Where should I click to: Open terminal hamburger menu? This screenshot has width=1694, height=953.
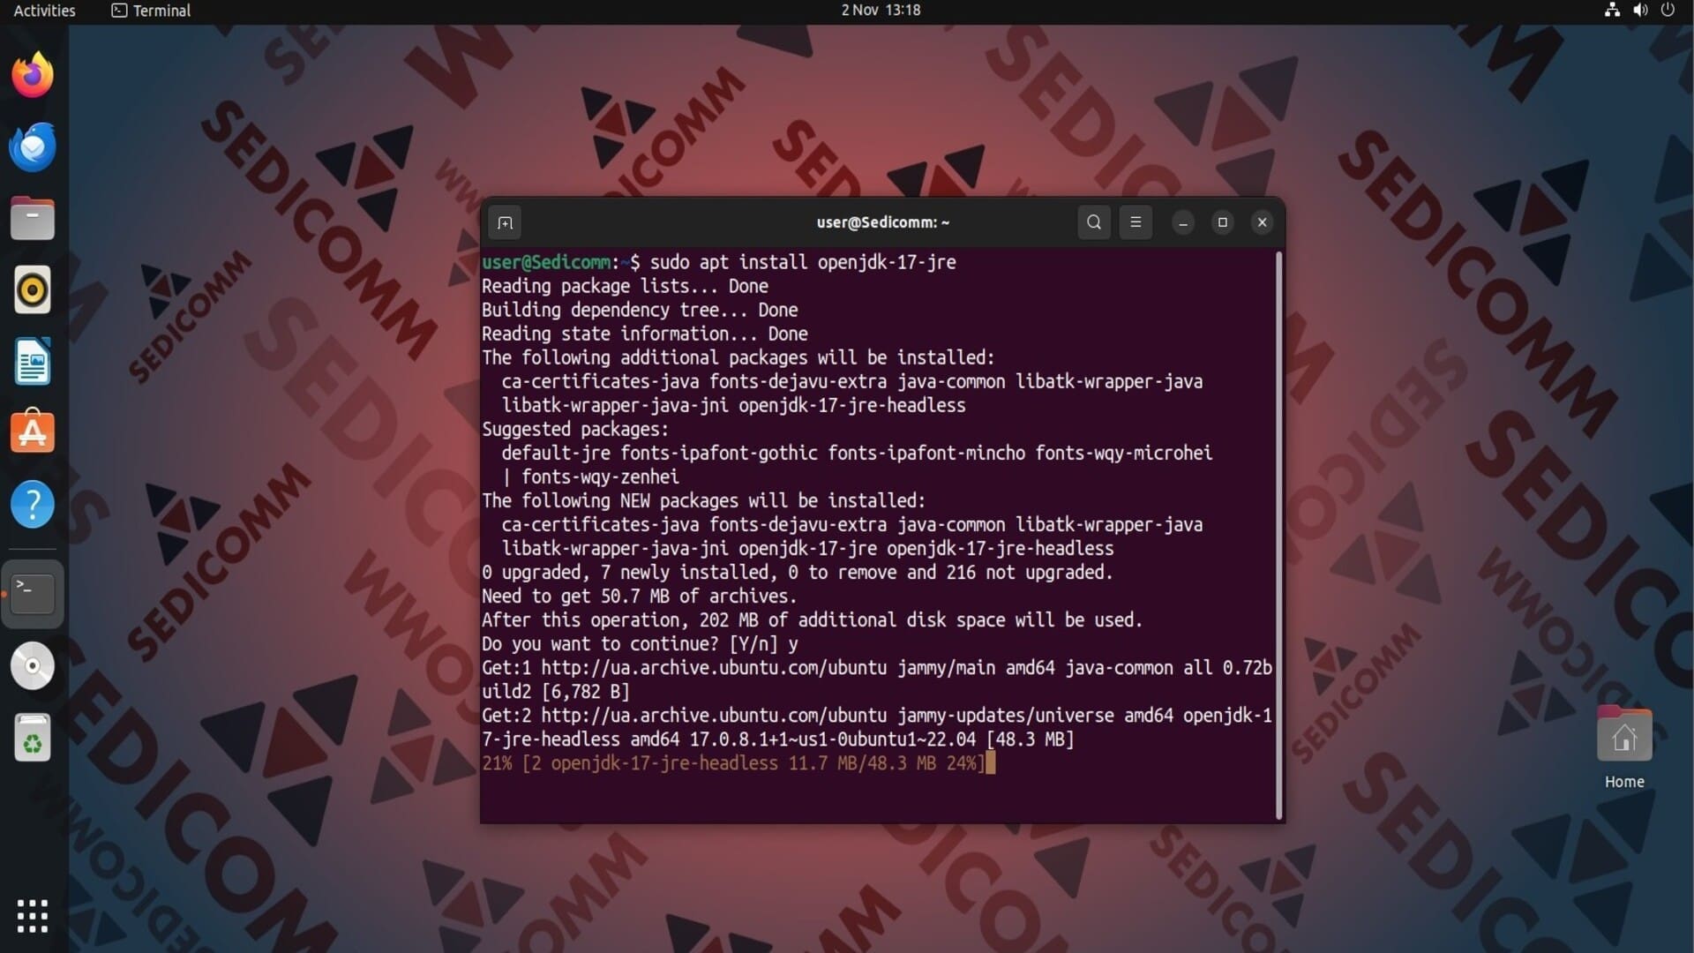(x=1136, y=222)
